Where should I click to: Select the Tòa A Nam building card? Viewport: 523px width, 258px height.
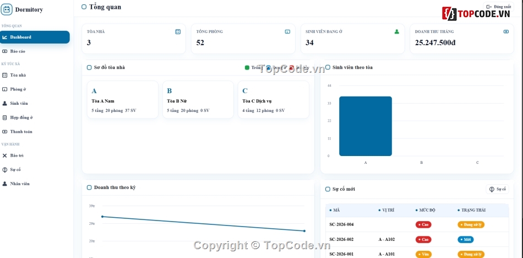(122, 100)
